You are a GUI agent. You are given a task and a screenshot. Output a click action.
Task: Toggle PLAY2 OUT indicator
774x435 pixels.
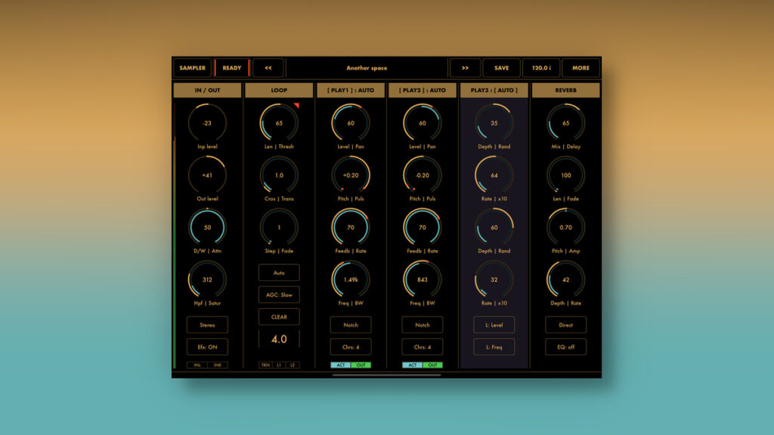tap(432, 365)
